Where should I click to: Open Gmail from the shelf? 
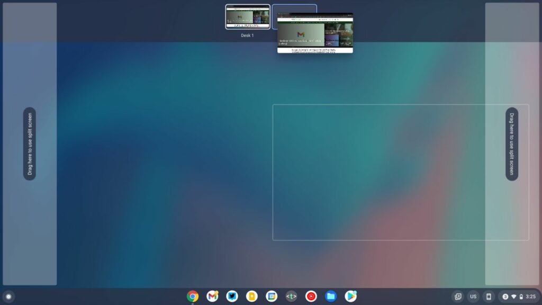[x=213, y=297]
